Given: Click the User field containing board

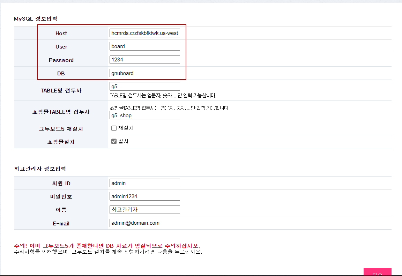Looking at the screenshot, I should point(144,46).
